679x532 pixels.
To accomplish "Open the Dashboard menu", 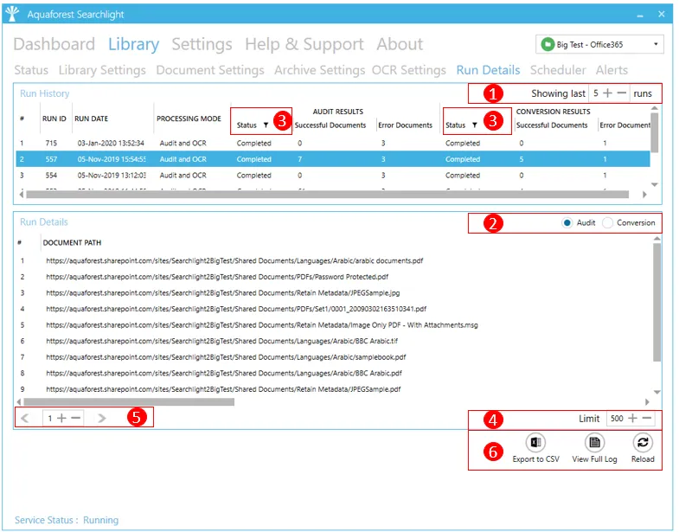I will 54,44.
